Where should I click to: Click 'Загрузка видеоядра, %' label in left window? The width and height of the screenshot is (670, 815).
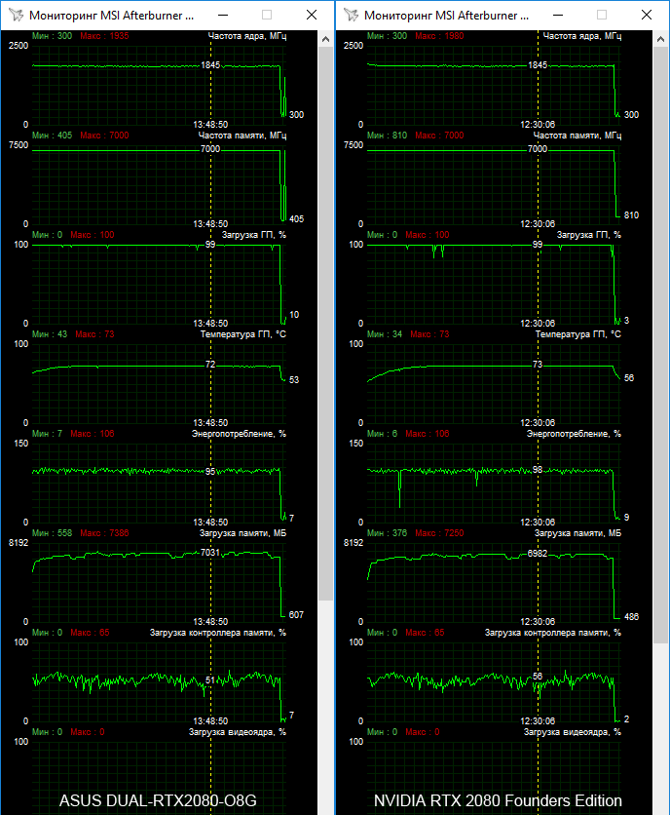[238, 732]
